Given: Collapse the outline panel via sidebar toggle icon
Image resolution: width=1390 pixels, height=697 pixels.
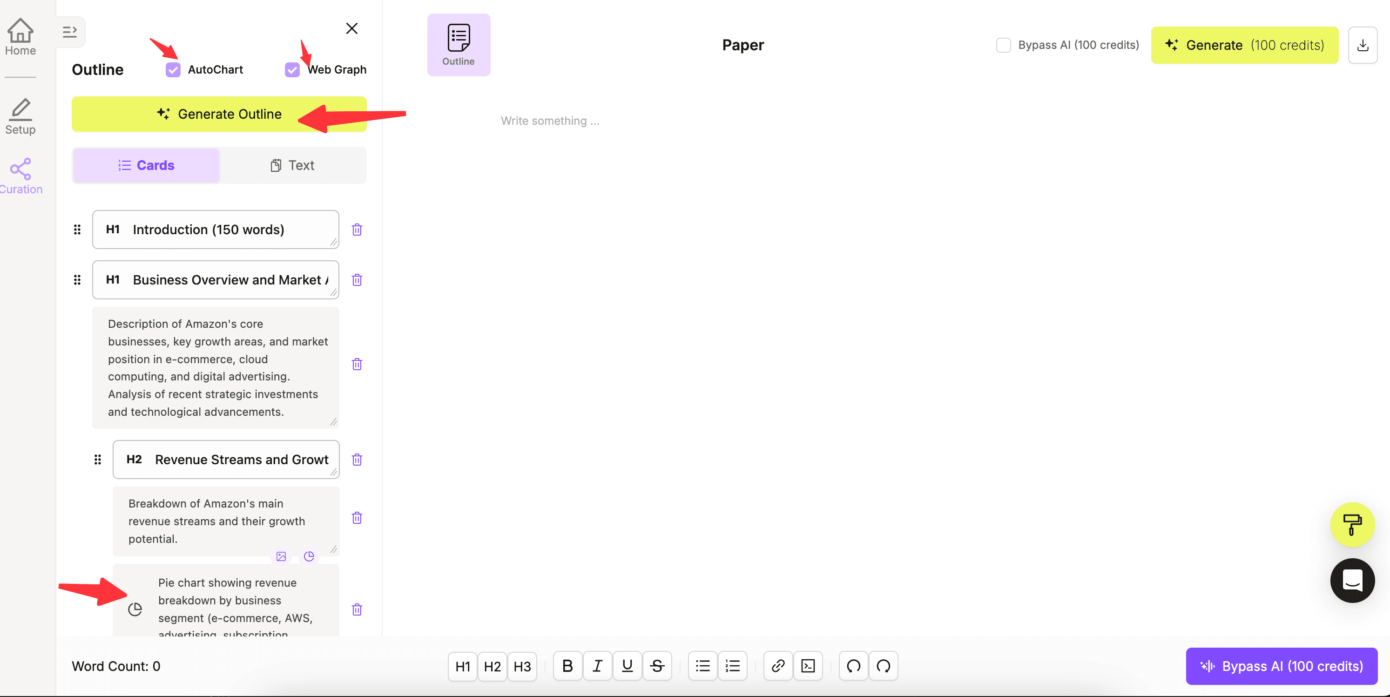Looking at the screenshot, I should coord(70,32).
